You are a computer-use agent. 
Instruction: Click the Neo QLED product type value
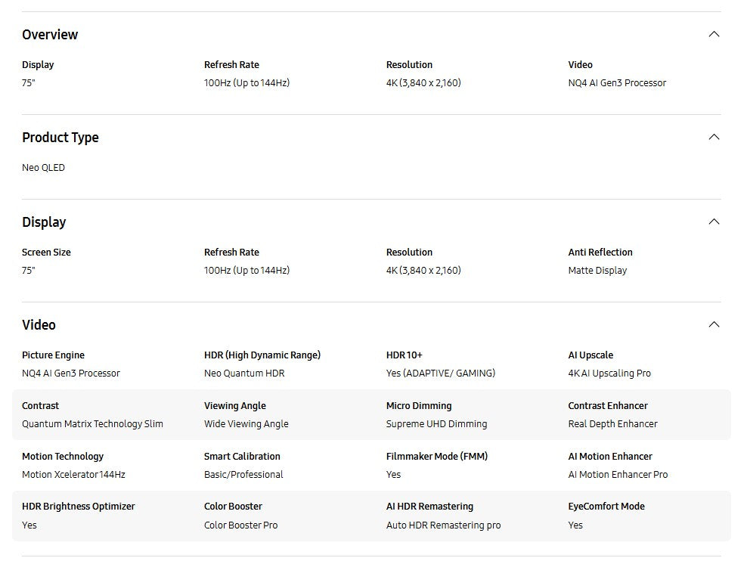(x=43, y=168)
